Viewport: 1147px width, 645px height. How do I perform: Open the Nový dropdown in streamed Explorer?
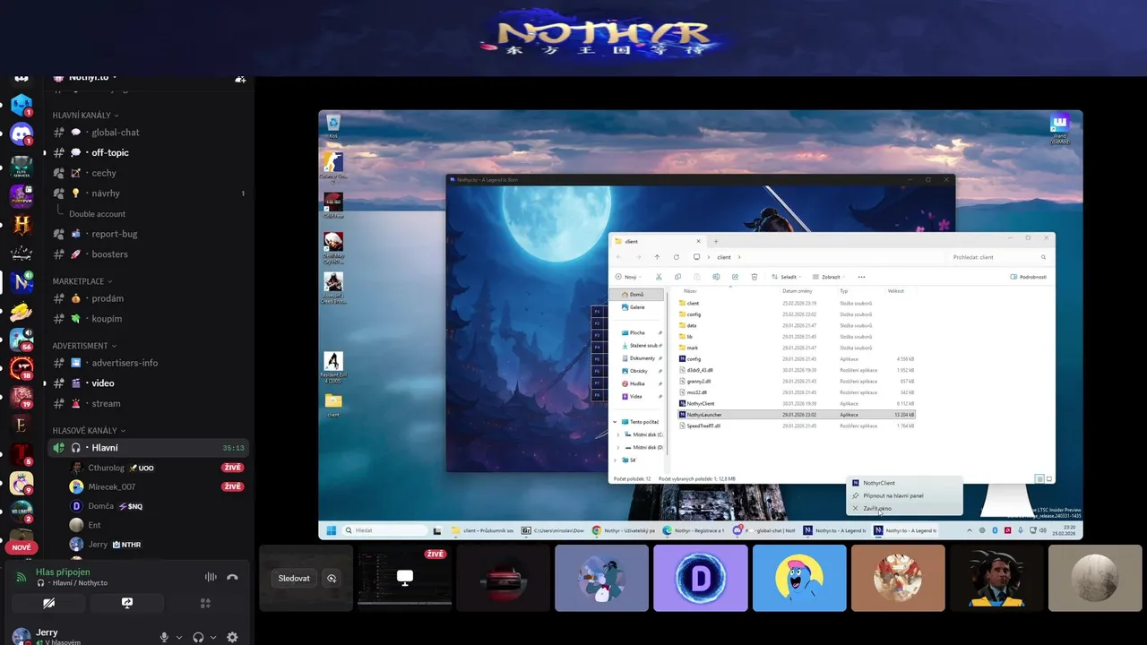click(x=630, y=277)
